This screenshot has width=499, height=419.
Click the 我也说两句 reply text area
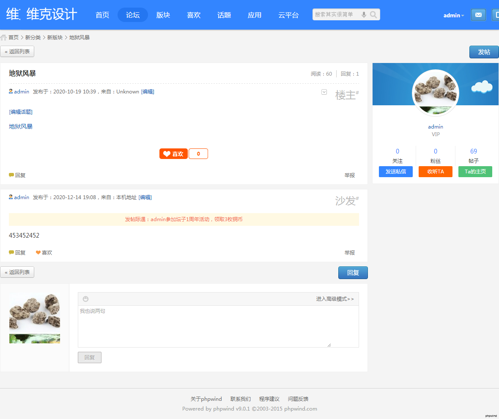(x=218, y=326)
